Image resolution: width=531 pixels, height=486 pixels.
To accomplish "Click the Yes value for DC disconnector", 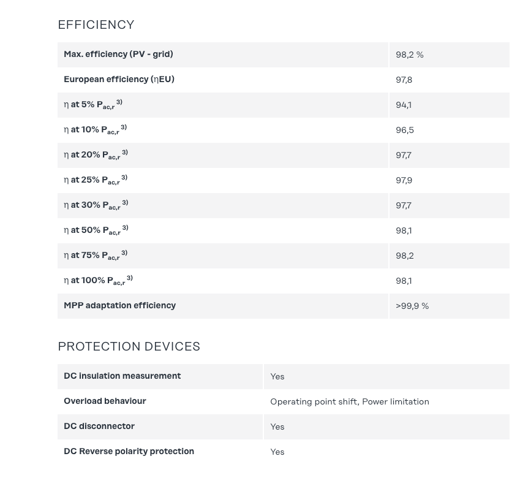I will pos(277,427).
